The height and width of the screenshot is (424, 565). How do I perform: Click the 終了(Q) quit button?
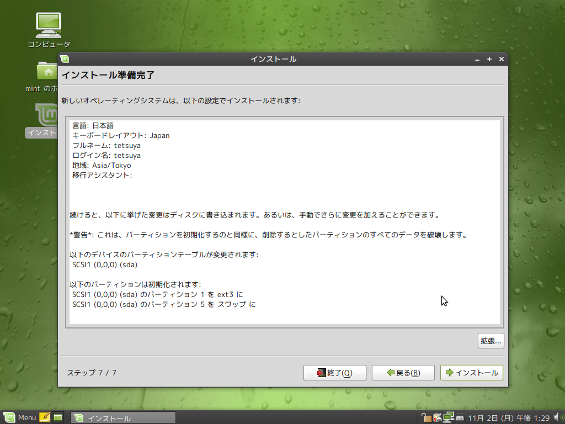(x=335, y=373)
